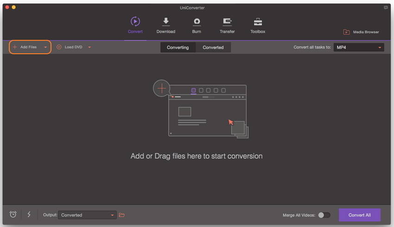
Task: Click the yellow minimize window button
Action: pyautogui.click(x=14, y=7)
